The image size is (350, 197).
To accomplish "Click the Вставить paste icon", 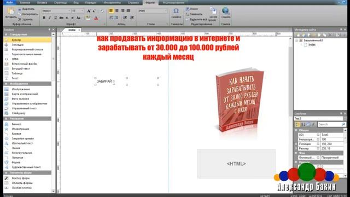I will tap(11, 11).
